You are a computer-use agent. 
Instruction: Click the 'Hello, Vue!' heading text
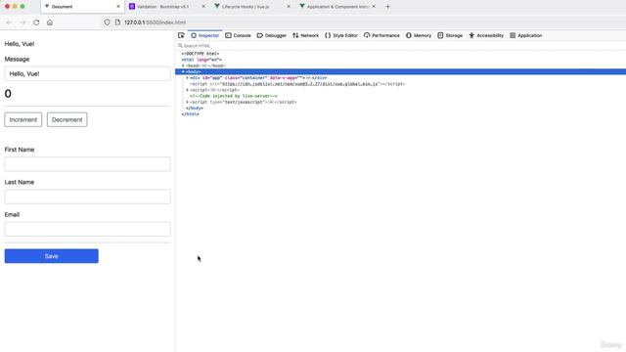(x=20, y=44)
